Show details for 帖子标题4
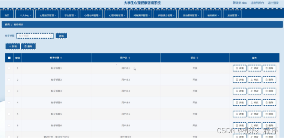This screenshot has width=284, height=138. [239, 102]
